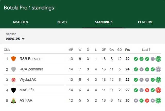Click the RCA Zemamra gray shield icon
This screenshot has height=111, width=165.
(x=14, y=69)
